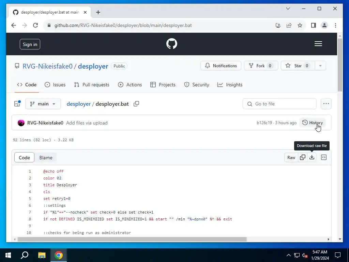View file History
Screen dimensions: 349x262
313,123
